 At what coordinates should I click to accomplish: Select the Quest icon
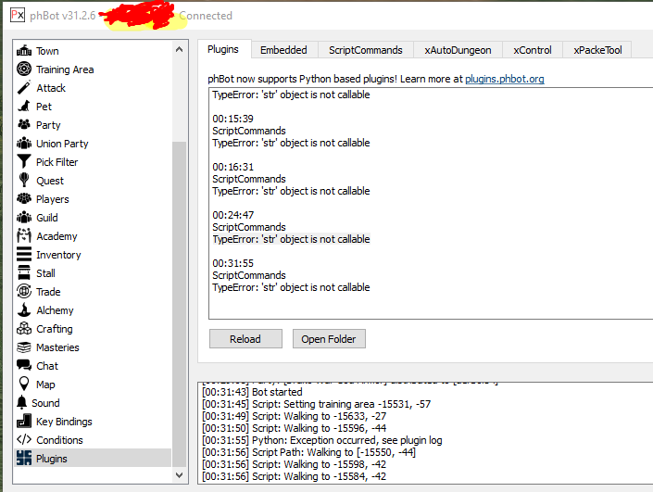[x=24, y=181]
